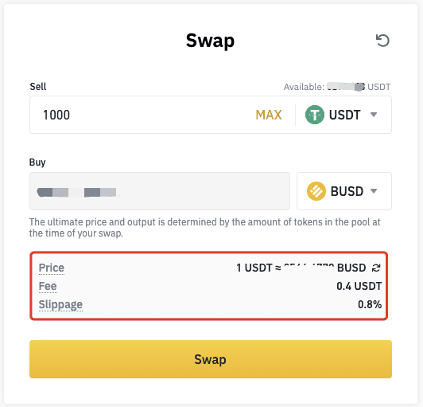Click the underlined Fee label
This screenshot has width=423, height=407.
pyautogui.click(x=48, y=286)
